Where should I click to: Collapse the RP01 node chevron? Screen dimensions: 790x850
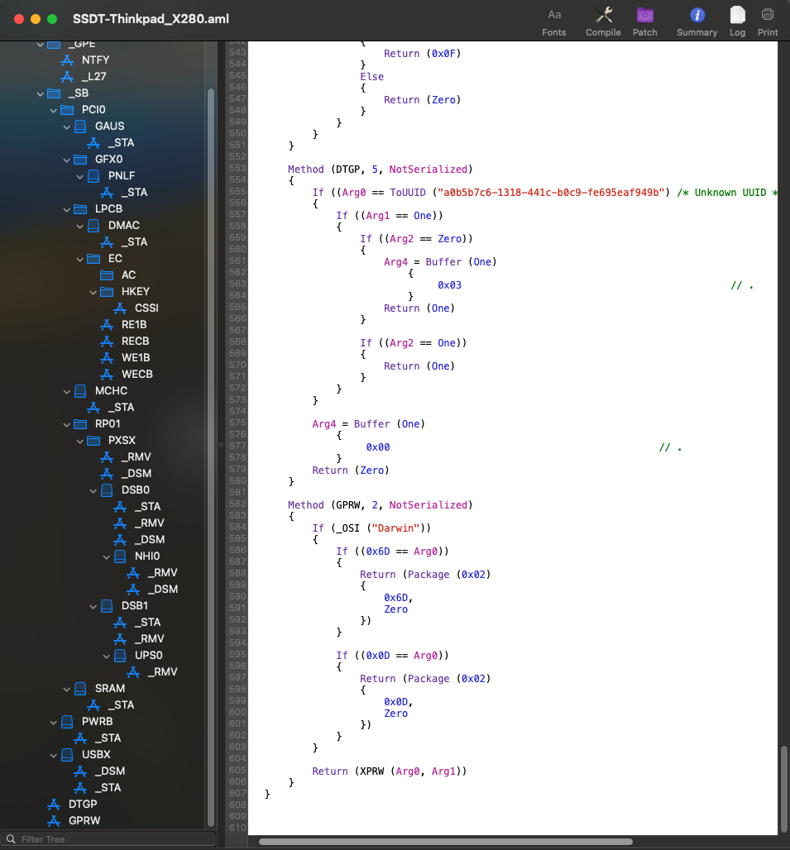pos(67,424)
